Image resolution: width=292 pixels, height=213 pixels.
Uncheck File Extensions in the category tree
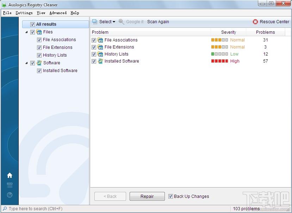coord(39,47)
